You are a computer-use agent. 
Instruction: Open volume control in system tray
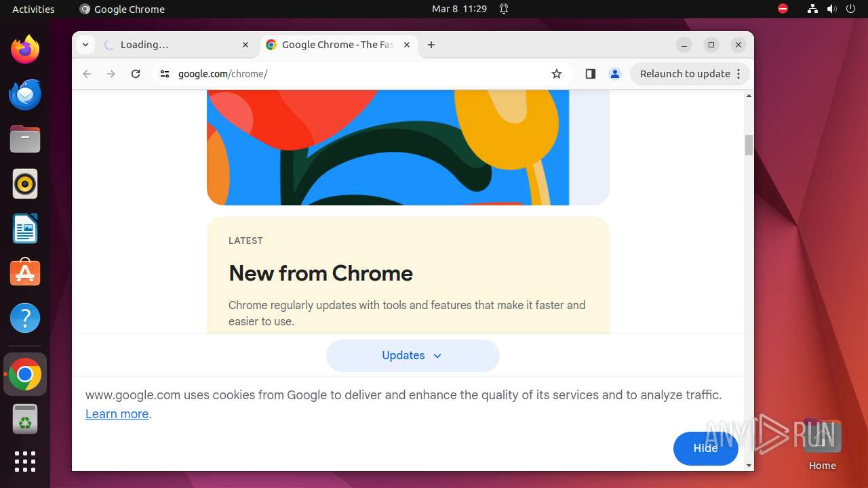click(832, 9)
